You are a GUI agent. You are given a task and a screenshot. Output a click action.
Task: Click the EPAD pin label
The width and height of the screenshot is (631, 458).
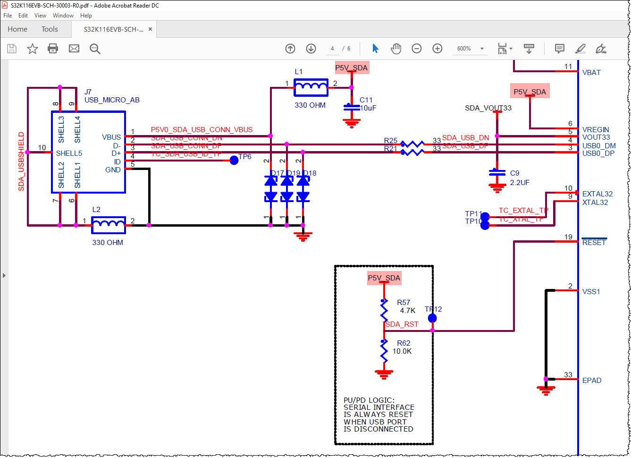[592, 381]
